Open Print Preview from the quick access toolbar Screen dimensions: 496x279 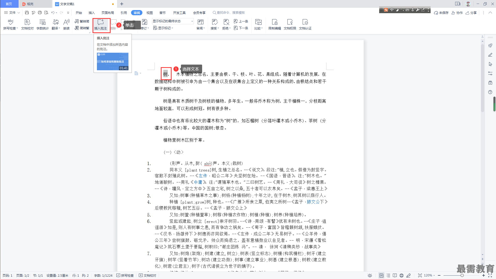click(46, 13)
